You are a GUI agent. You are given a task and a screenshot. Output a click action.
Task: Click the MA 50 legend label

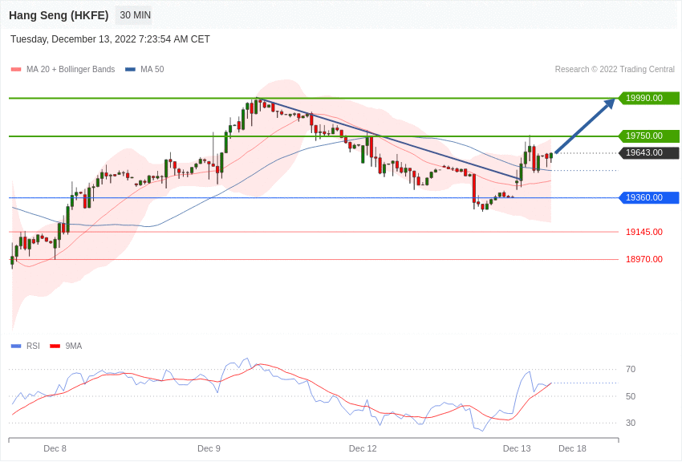(152, 70)
